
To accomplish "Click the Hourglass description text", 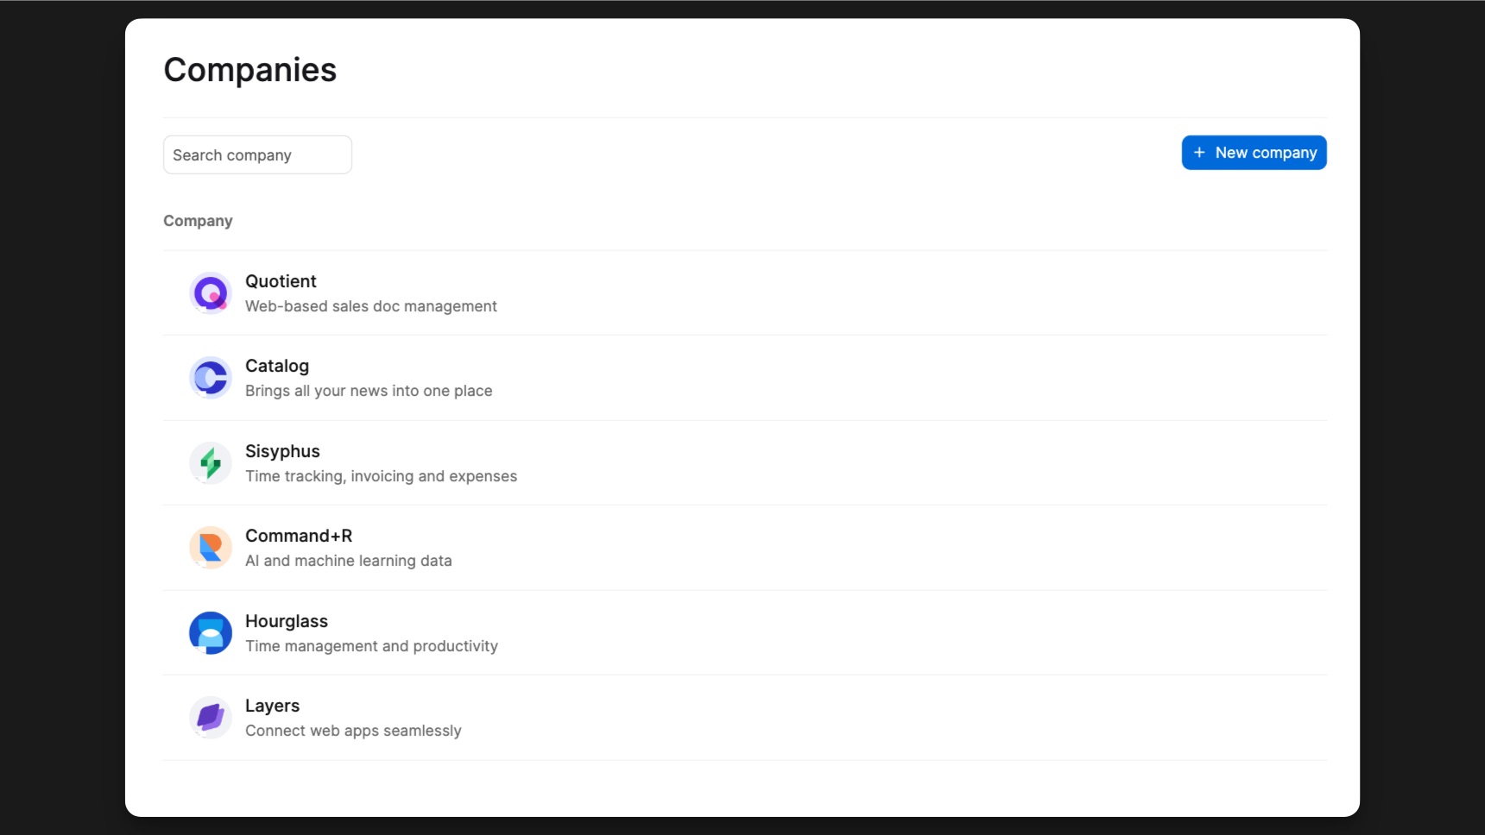I will click(371, 646).
